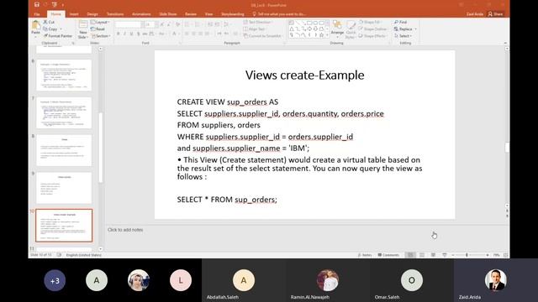Open the Select dropdown in Editing
This screenshot has height=302, width=538.
(x=403, y=35)
